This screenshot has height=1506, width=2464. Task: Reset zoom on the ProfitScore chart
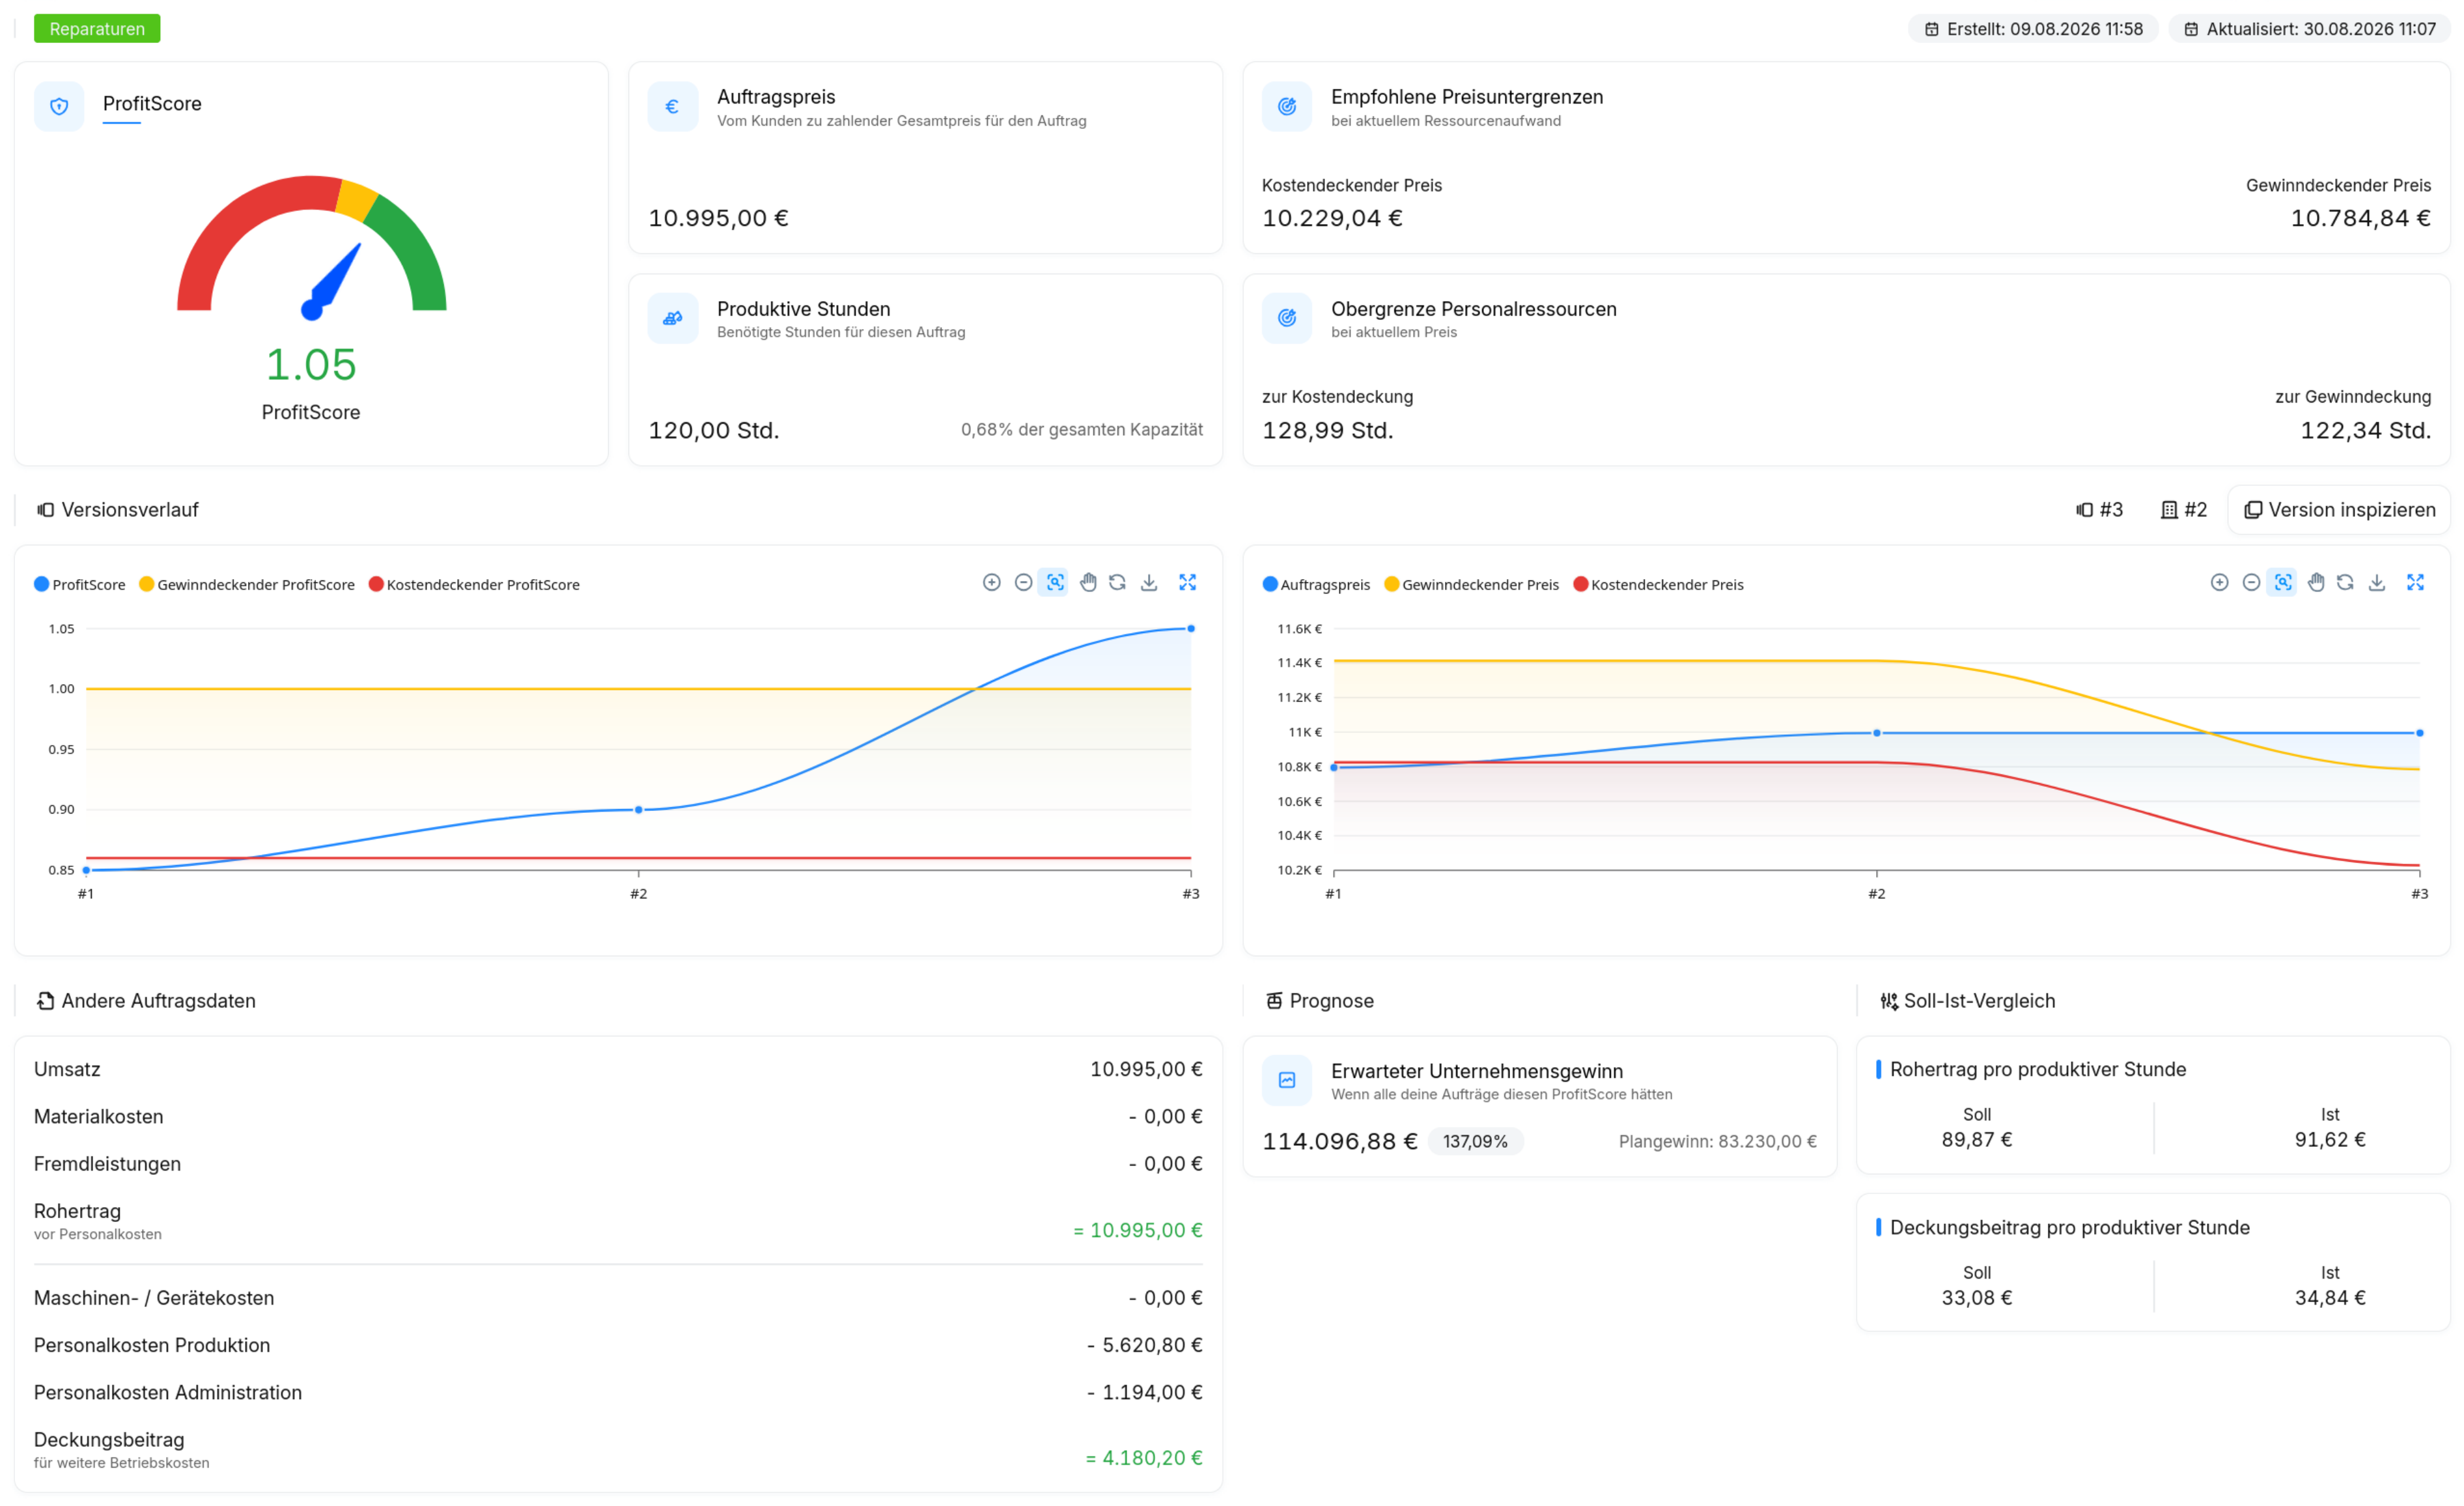1117,582
